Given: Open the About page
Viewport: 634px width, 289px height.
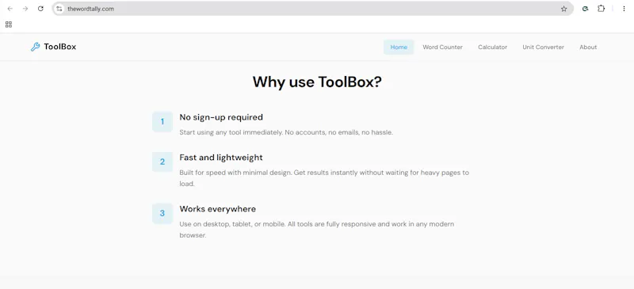Looking at the screenshot, I should [588, 47].
